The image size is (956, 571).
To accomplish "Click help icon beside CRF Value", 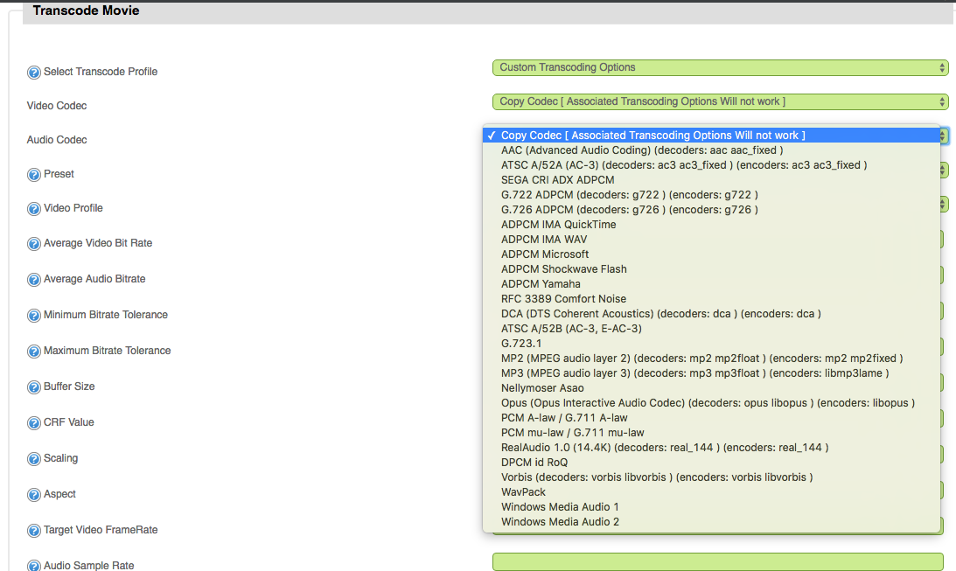I will (34, 423).
